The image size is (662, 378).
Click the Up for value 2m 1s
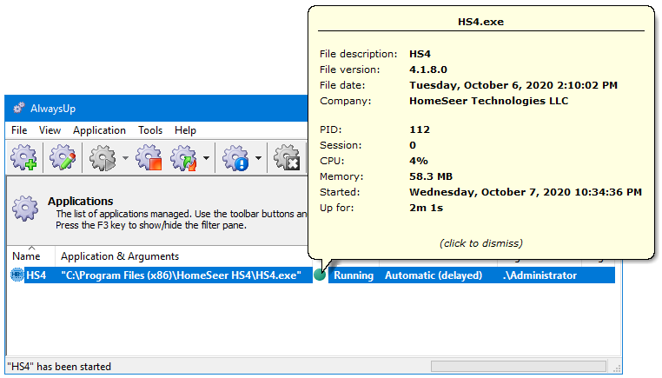point(426,208)
